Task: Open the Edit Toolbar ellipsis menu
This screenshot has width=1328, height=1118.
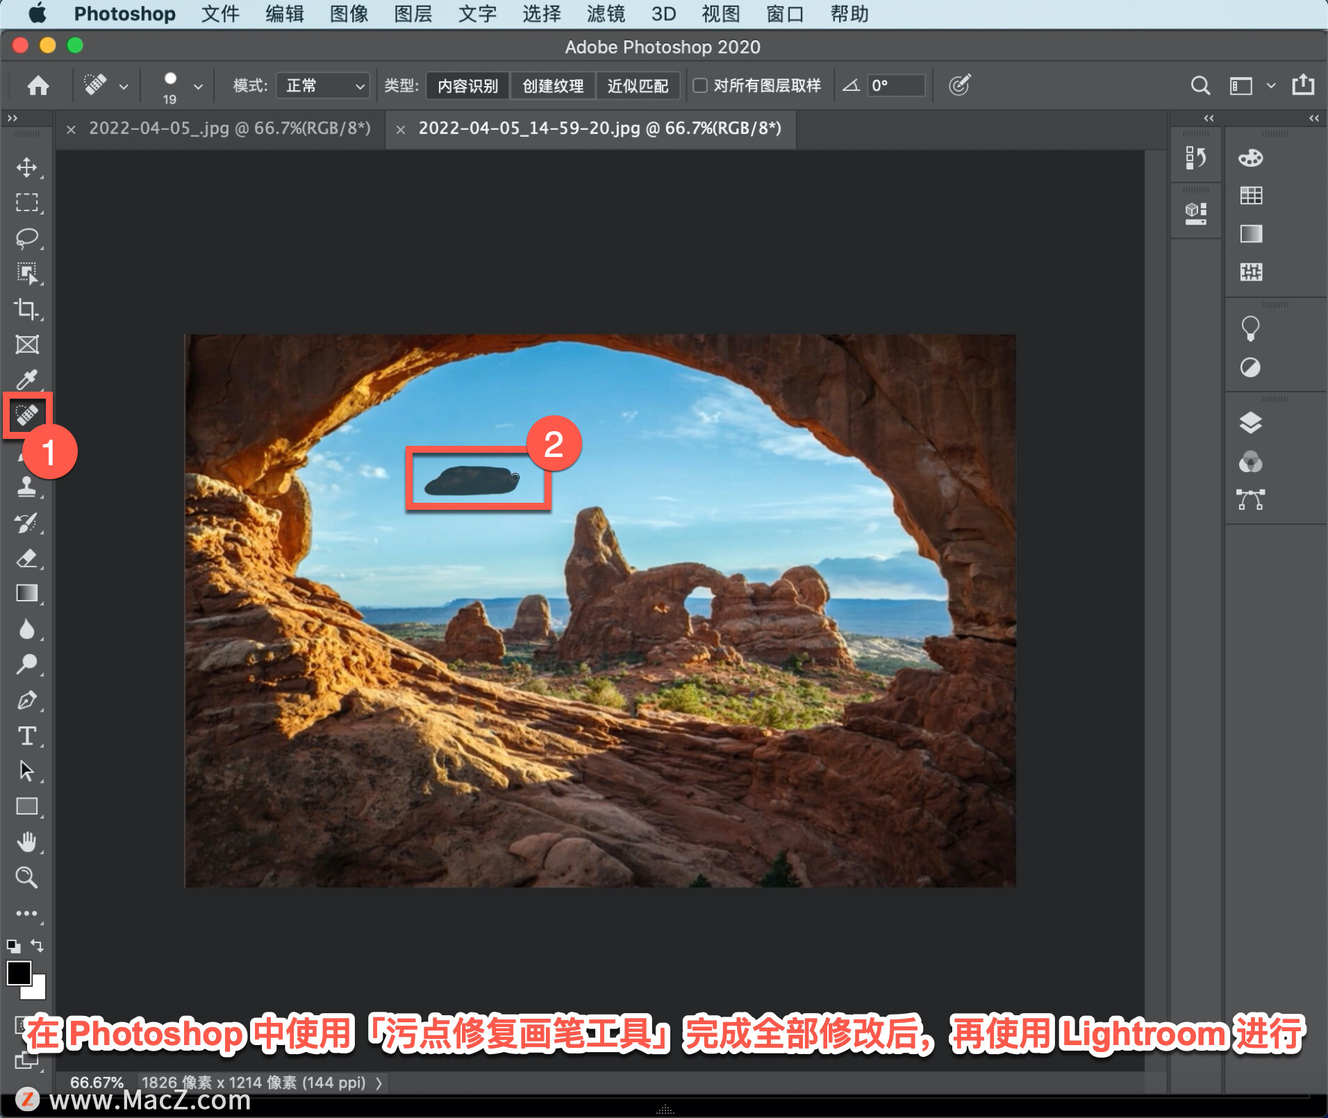Action: [26, 913]
